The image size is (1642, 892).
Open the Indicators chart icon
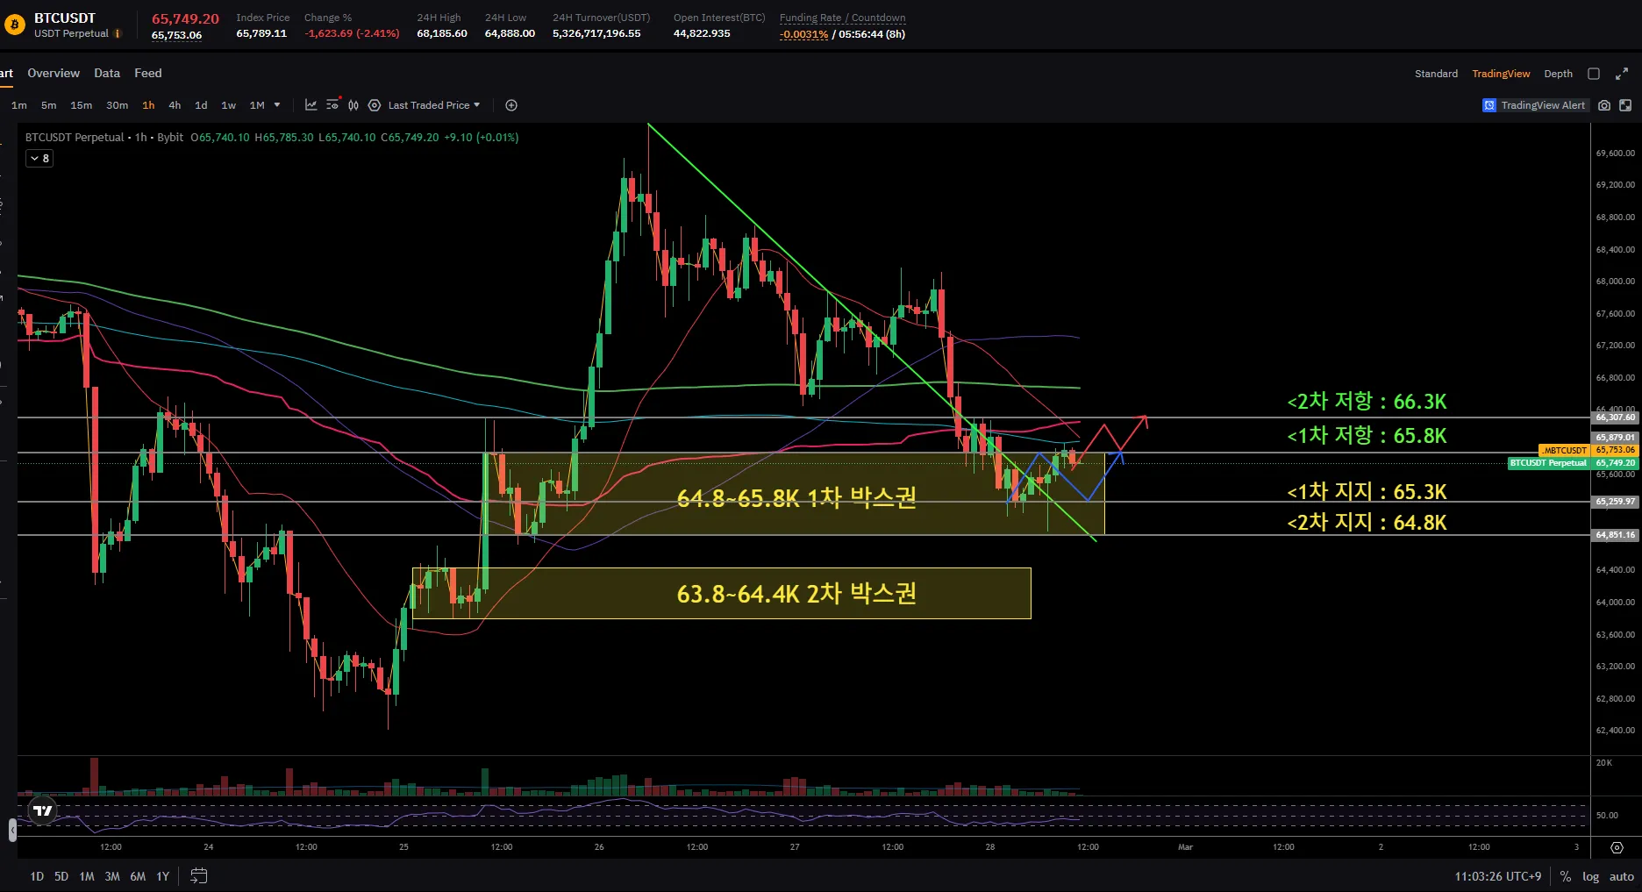[311, 105]
